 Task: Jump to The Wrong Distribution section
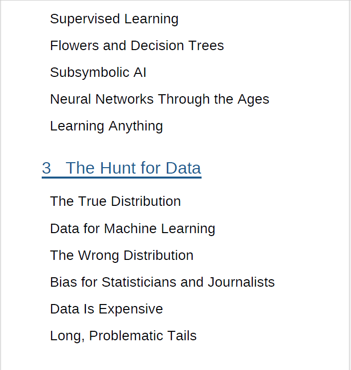(122, 255)
